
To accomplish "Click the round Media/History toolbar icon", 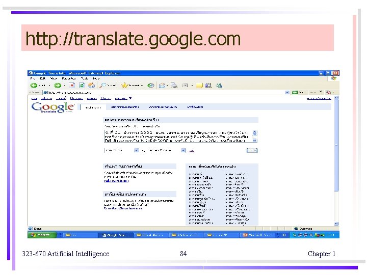I will [x=151, y=86].
